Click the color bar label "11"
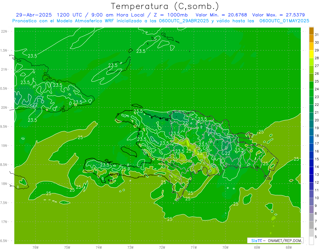This screenshot has width=324, height=251. pos(317,190)
